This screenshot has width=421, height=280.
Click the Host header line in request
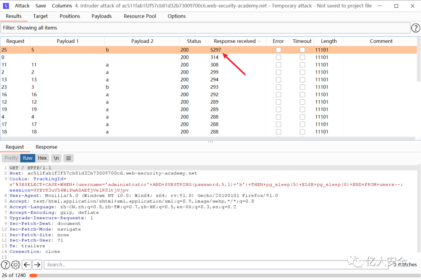point(103,173)
